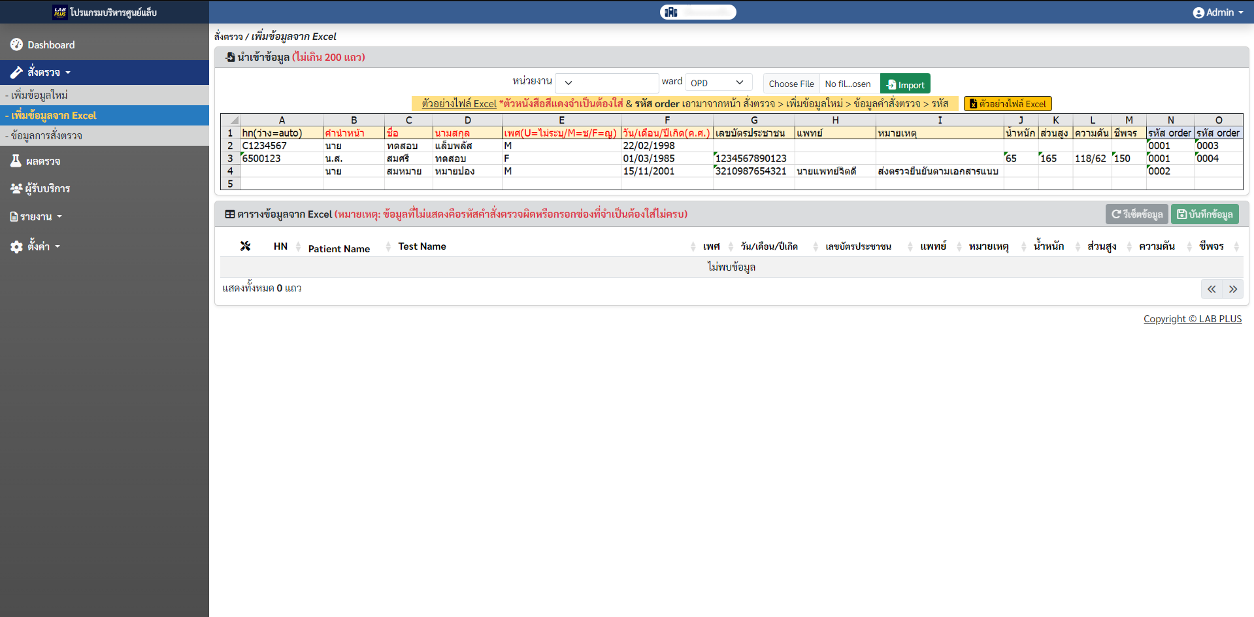Click the Dashboard palette icon
This screenshot has height=617, width=1254.
(16, 44)
